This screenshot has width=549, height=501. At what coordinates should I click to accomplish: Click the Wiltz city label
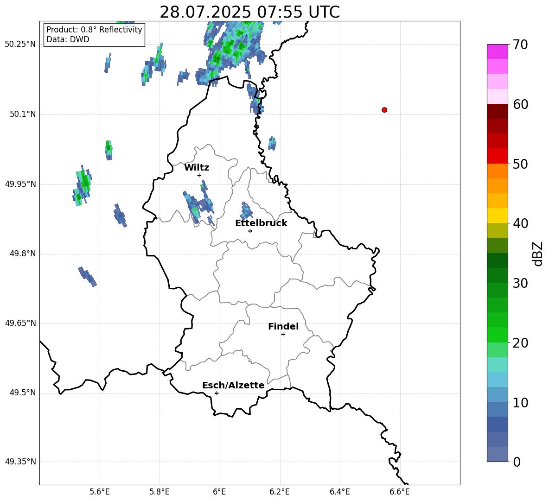coord(197,168)
